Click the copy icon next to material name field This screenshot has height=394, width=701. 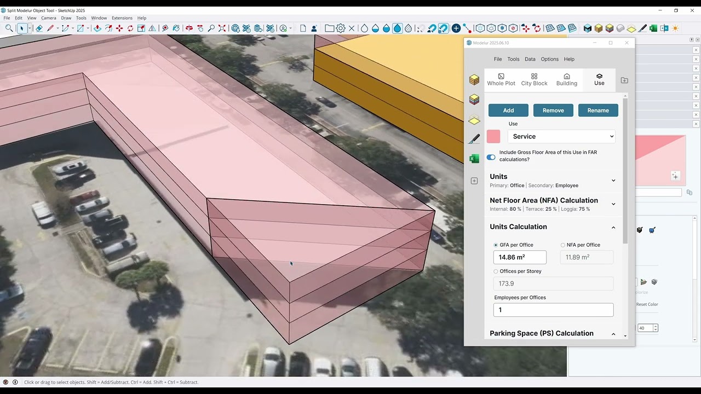(689, 193)
